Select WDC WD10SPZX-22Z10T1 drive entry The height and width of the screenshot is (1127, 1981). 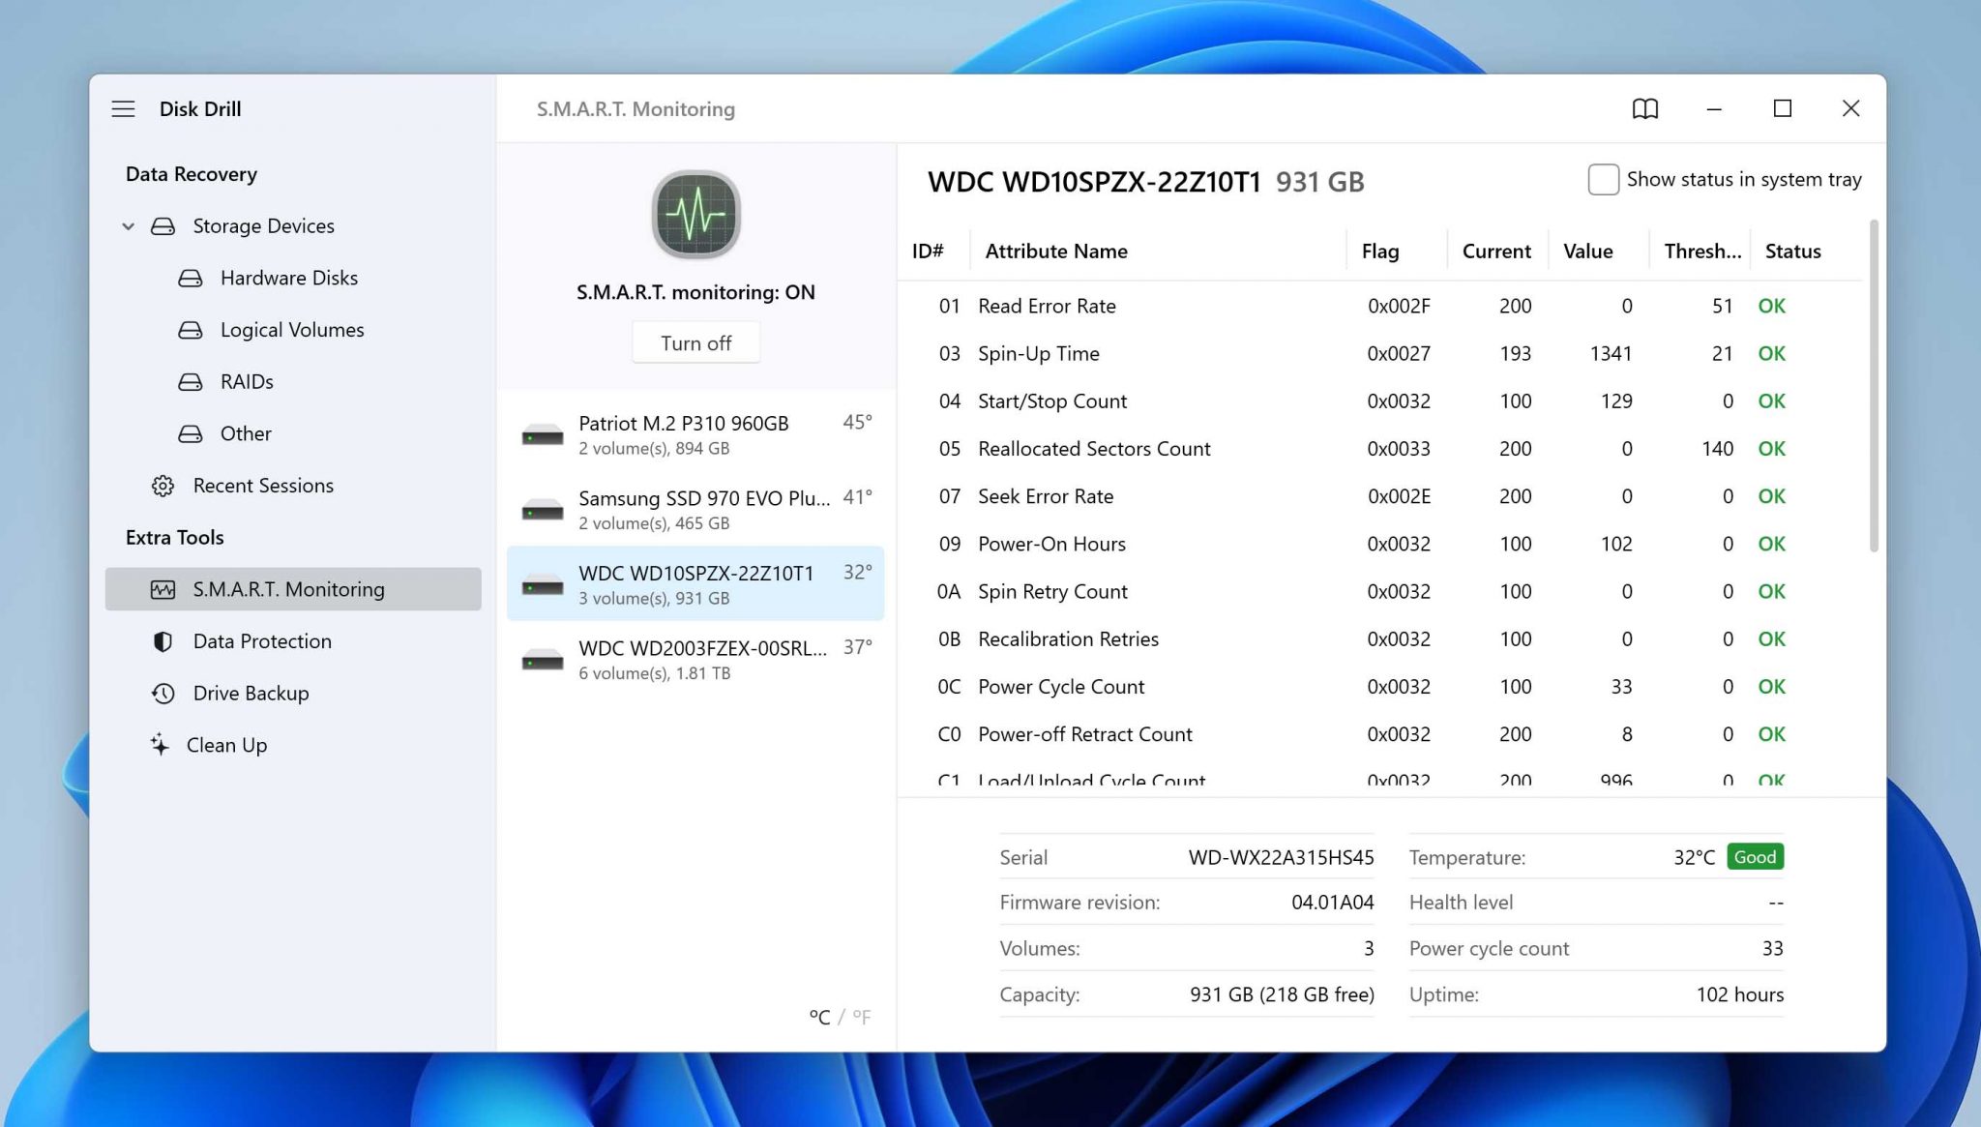pos(695,584)
